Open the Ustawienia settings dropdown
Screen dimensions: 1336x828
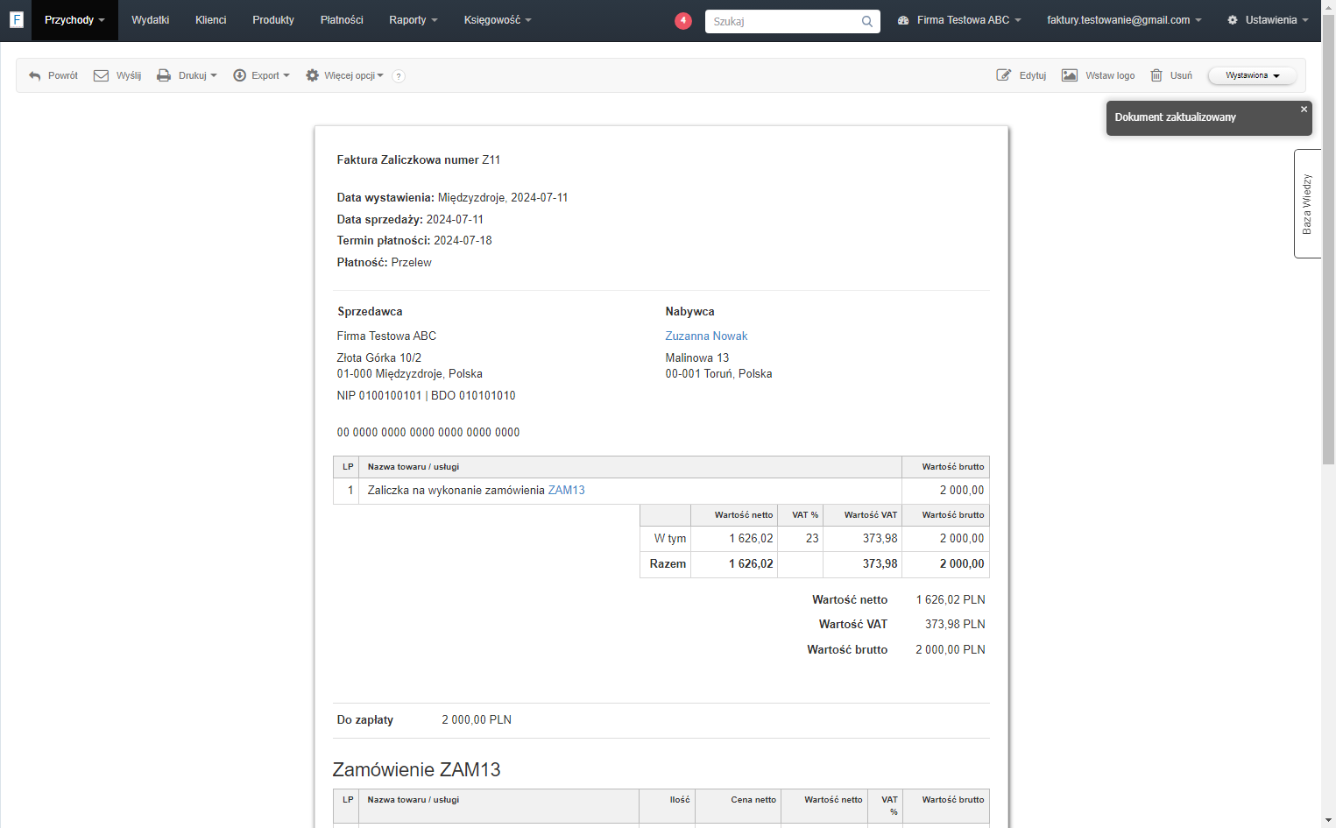tap(1268, 20)
